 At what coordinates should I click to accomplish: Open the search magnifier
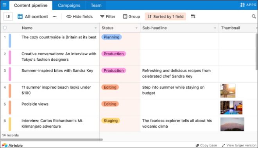pyautogui.click(x=254, y=16)
